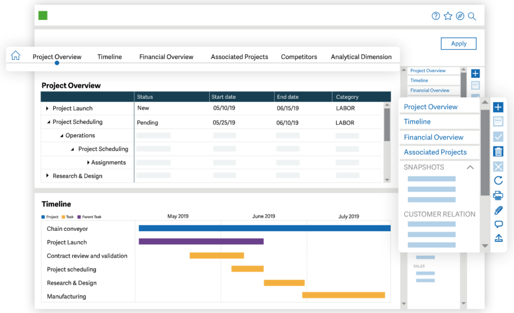Click the paperclip attachment icon

coord(498,210)
